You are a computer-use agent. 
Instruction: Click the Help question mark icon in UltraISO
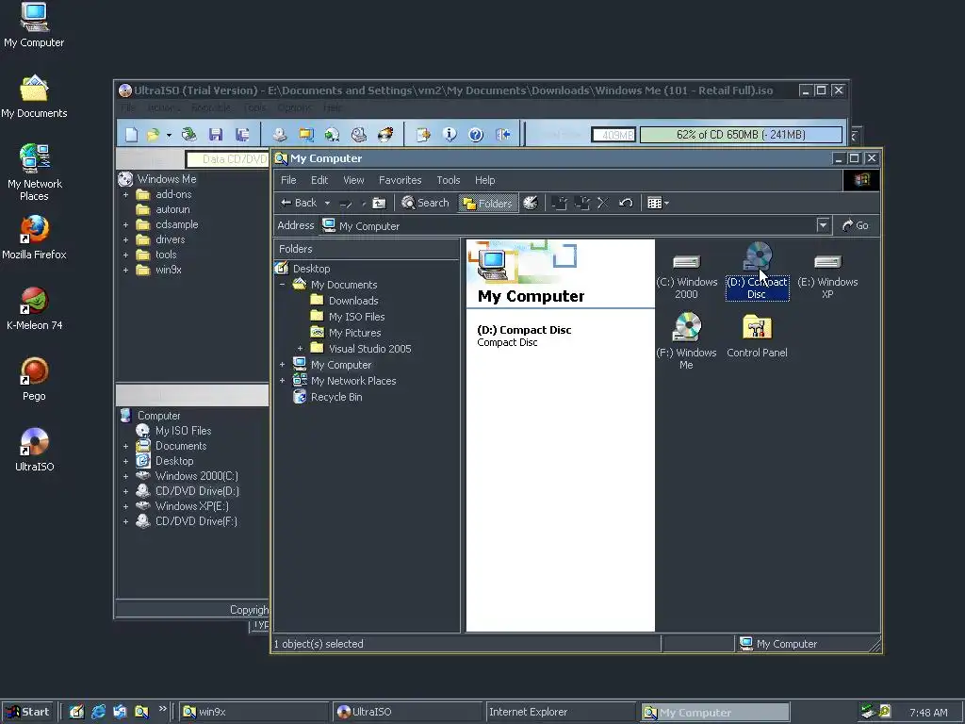pyautogui.click(x=476, y=134)
